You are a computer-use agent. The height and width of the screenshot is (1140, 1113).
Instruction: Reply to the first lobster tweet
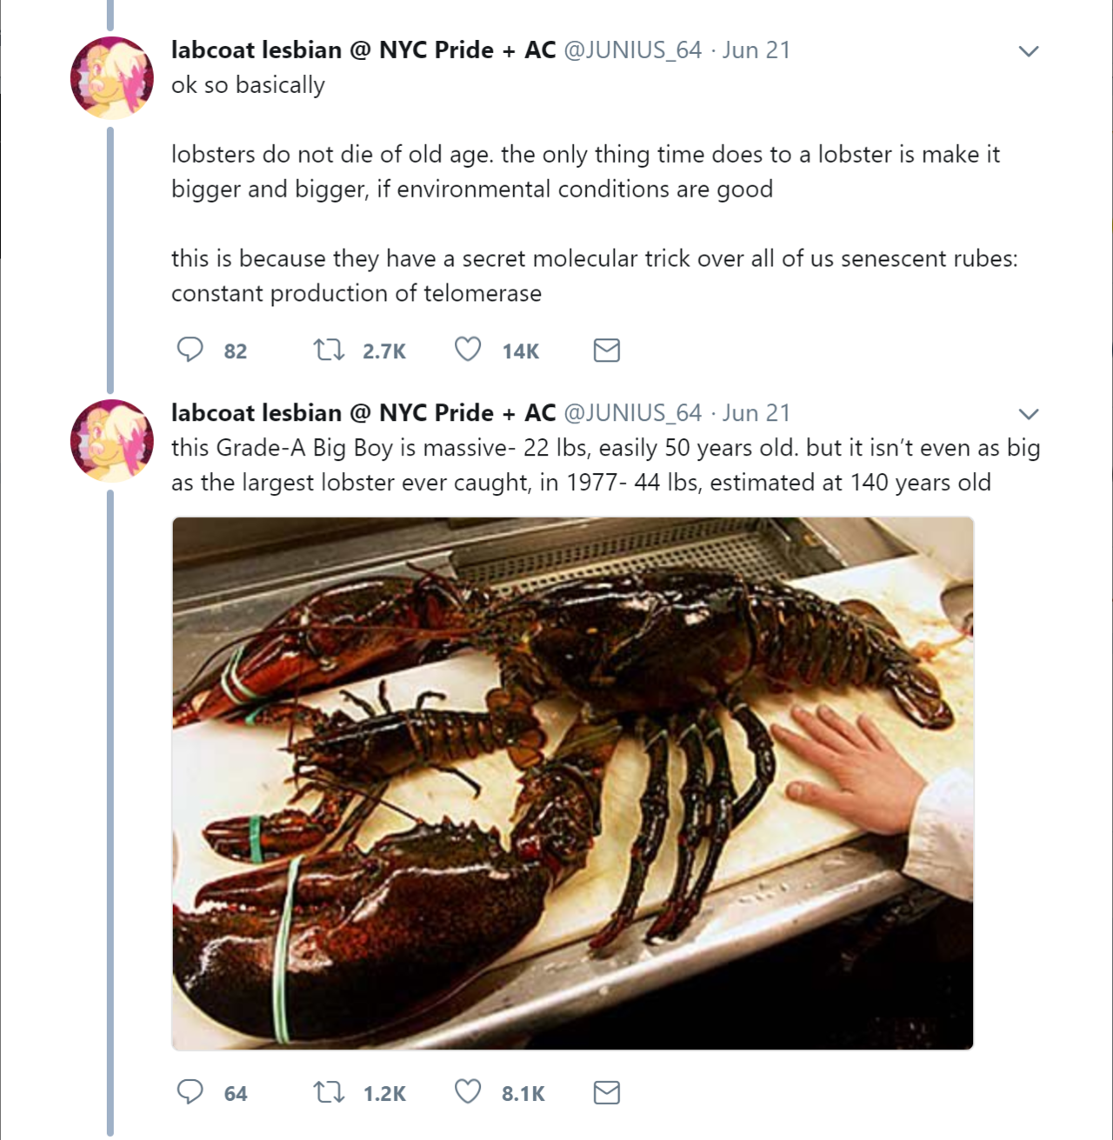190,350
